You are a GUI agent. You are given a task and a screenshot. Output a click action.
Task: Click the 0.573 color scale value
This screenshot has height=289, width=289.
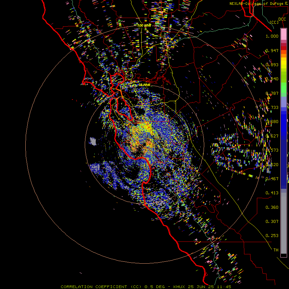pyautogui.click(x=272, y=150)
